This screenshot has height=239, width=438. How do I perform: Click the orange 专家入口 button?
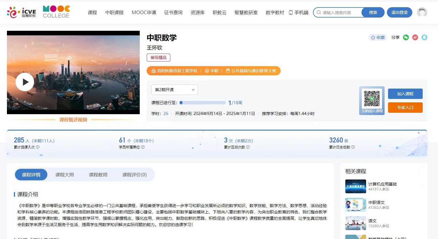405,108
